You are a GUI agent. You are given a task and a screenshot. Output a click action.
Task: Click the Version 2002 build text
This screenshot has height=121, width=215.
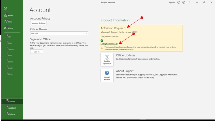(135, 78)
